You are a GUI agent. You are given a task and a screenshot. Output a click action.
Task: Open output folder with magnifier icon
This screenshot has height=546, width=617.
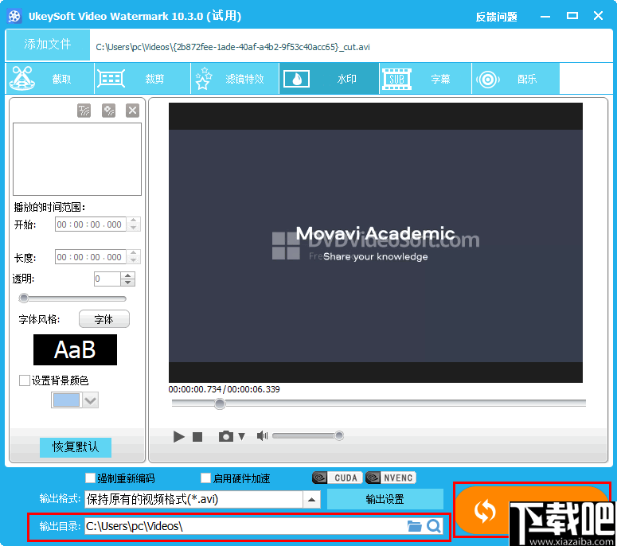click(x=434, y=526)
